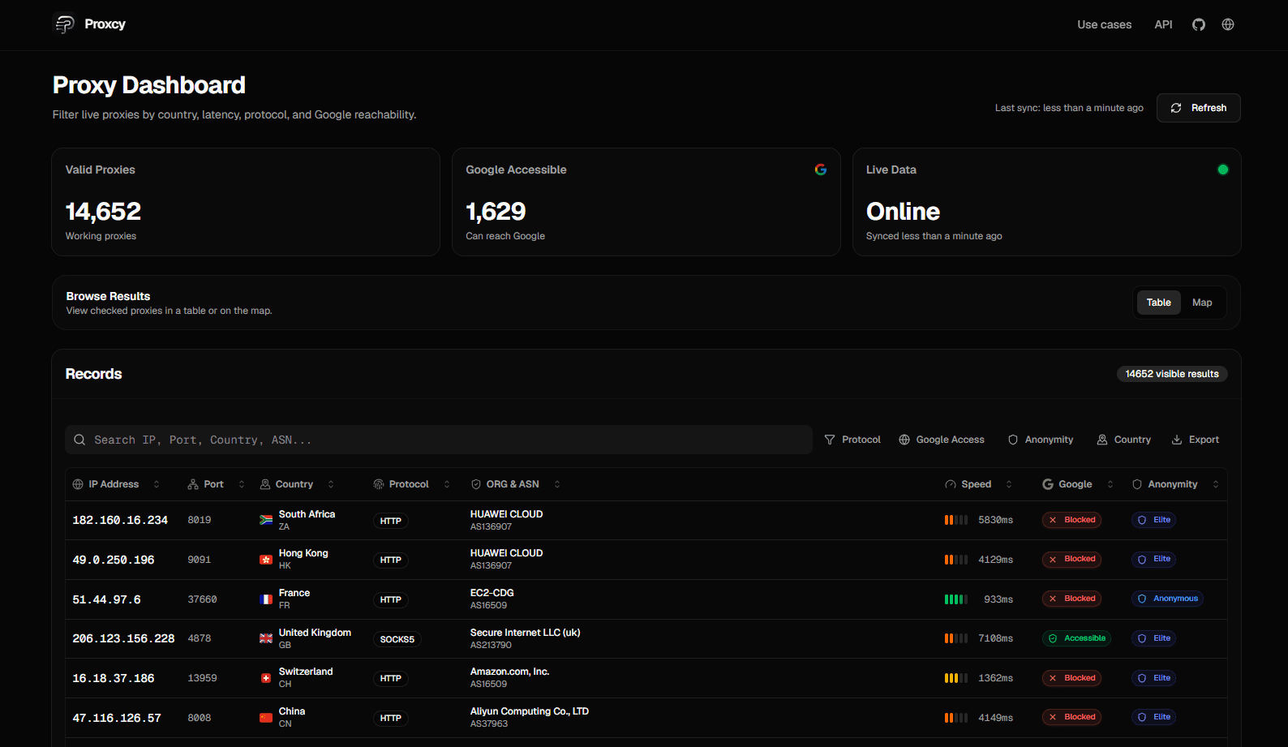Open the Protocol filter dropdown
Screen dimensions: 1288x747
(x=852, y=440)
